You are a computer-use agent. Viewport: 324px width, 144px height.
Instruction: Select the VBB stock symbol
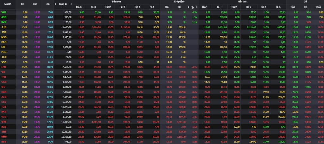(4, 62)
